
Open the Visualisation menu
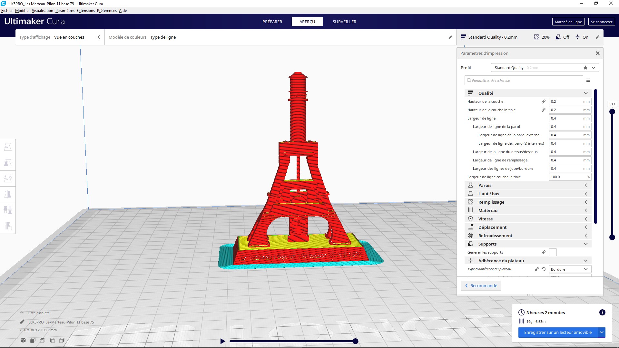click(42, 11)
